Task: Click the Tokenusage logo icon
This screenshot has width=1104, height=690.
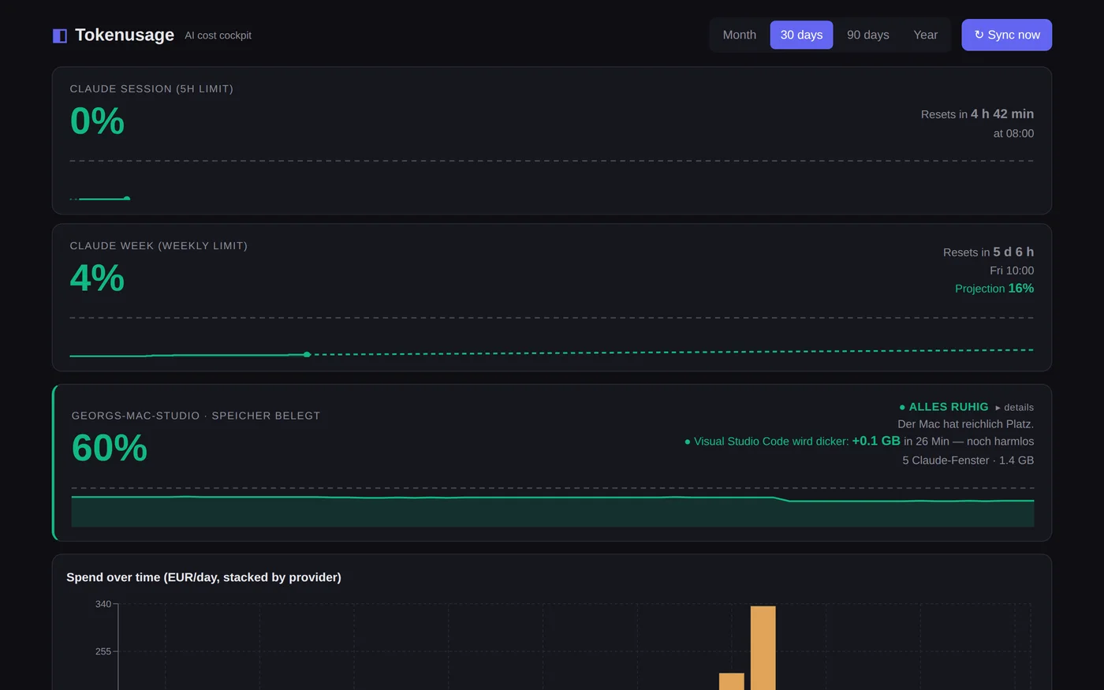Action: coord(60,35)
